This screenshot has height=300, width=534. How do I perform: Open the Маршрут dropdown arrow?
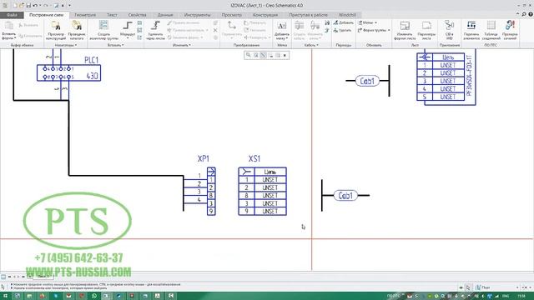click(128, 38)
